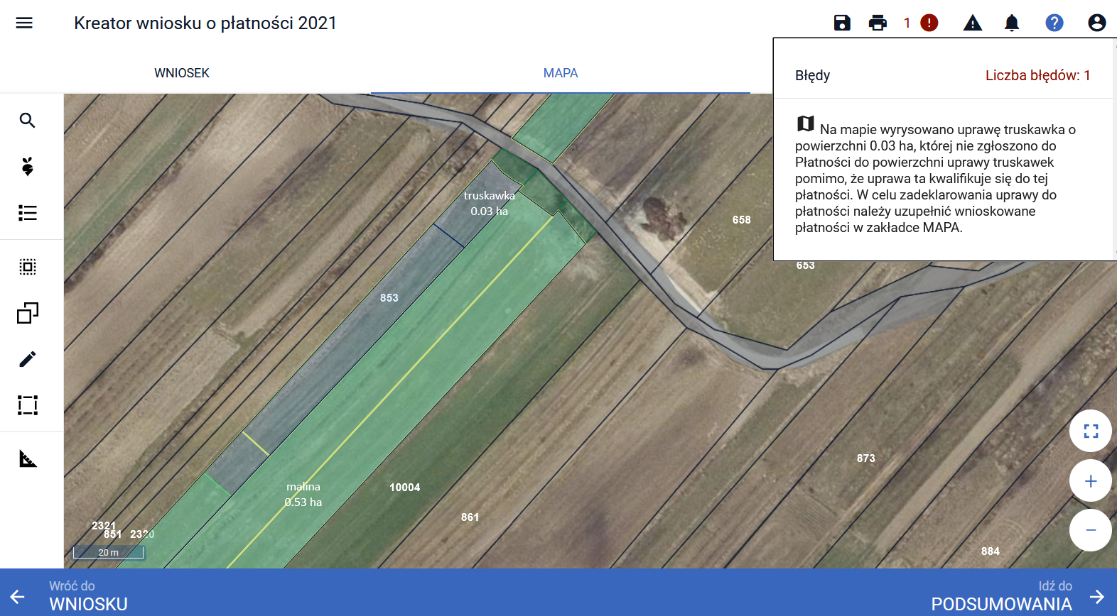Screen dimensions: 1117x616
Task: Switch to the MAPA tab
Action: [560, 73]
